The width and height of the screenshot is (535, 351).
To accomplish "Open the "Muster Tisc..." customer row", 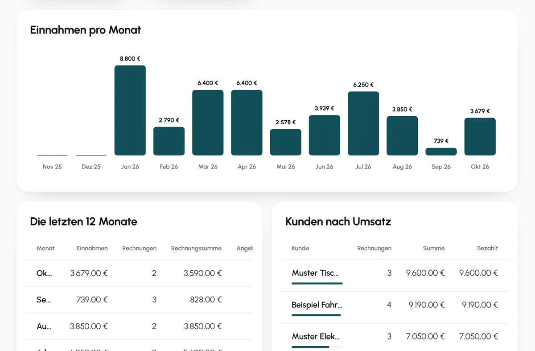I will click(x=395, y=276).
